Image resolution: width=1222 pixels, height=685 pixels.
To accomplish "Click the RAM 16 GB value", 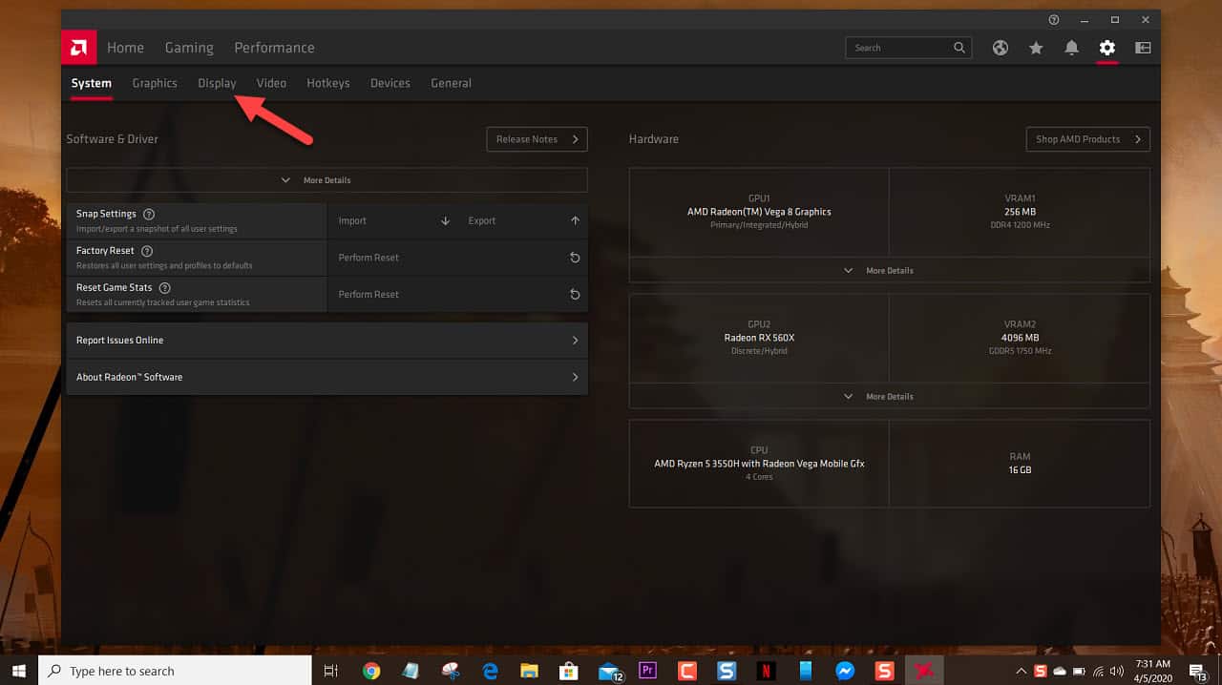I will tap(1019, 470).
